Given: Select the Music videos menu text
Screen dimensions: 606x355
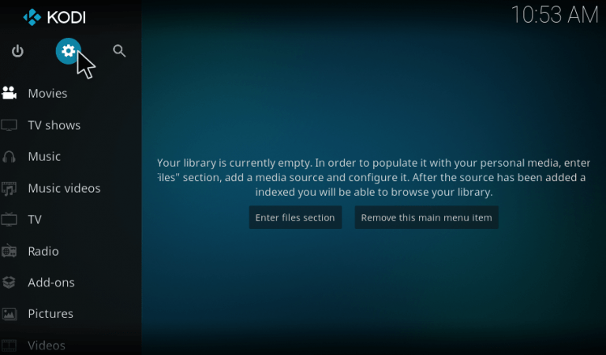Looking at the screenshot, I should (64, 188).
